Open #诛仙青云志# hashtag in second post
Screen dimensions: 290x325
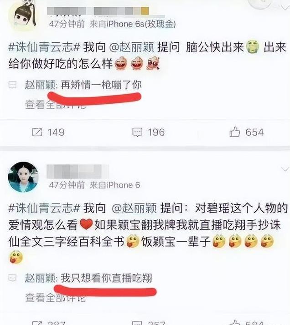(x=44, y=208)
